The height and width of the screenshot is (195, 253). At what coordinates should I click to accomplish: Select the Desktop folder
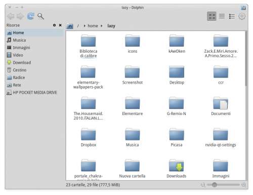pyautogui.click(x=177, y=75)
